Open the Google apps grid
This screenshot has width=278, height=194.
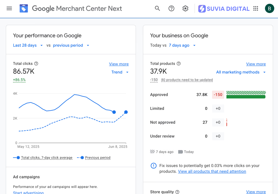click(256, 8)
